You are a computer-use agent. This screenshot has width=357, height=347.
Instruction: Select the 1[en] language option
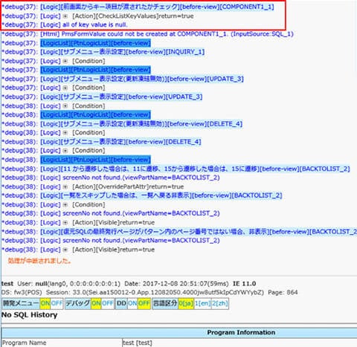pyautogui.click(x=202, y=303)
